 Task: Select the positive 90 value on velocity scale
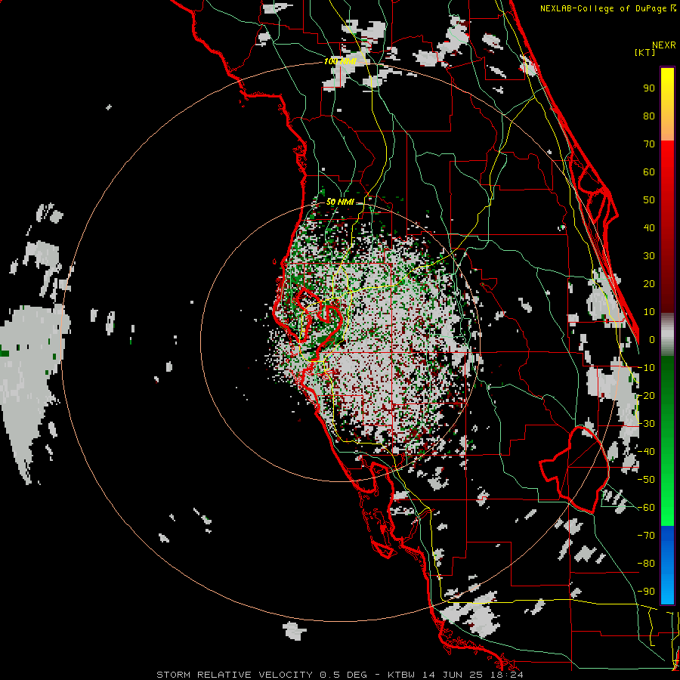[649, 88]
